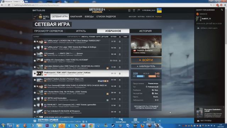227x128 pixels.
Task: Sort by ИГРОКИ column header
Action: point(113,37)
